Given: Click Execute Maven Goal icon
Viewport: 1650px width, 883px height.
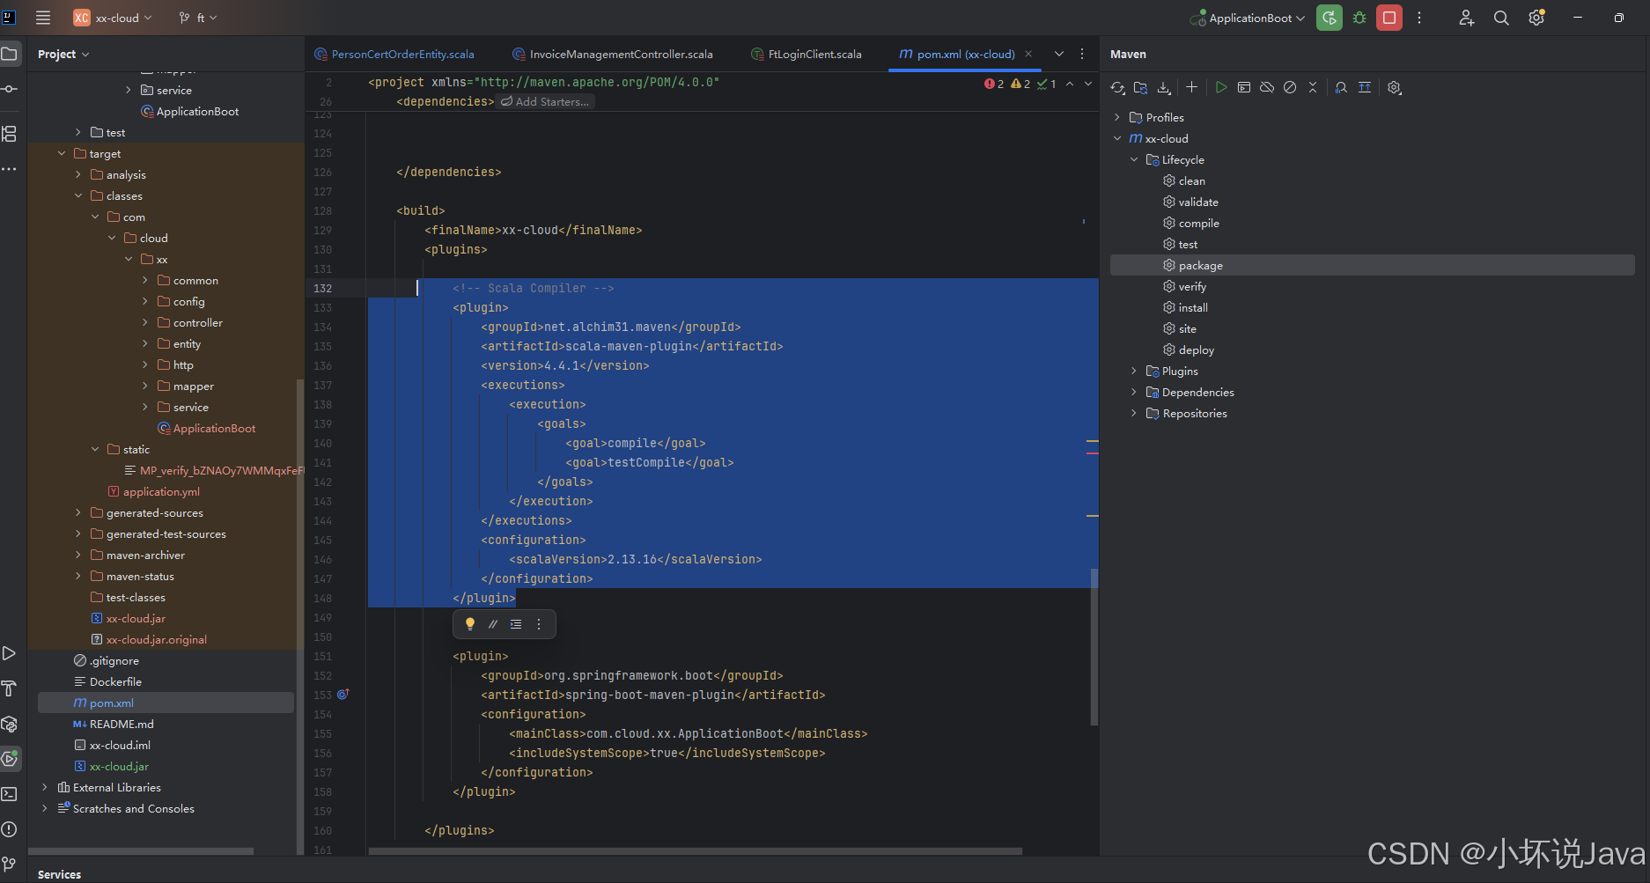Looking at the screenshot, I should 1244,87.
